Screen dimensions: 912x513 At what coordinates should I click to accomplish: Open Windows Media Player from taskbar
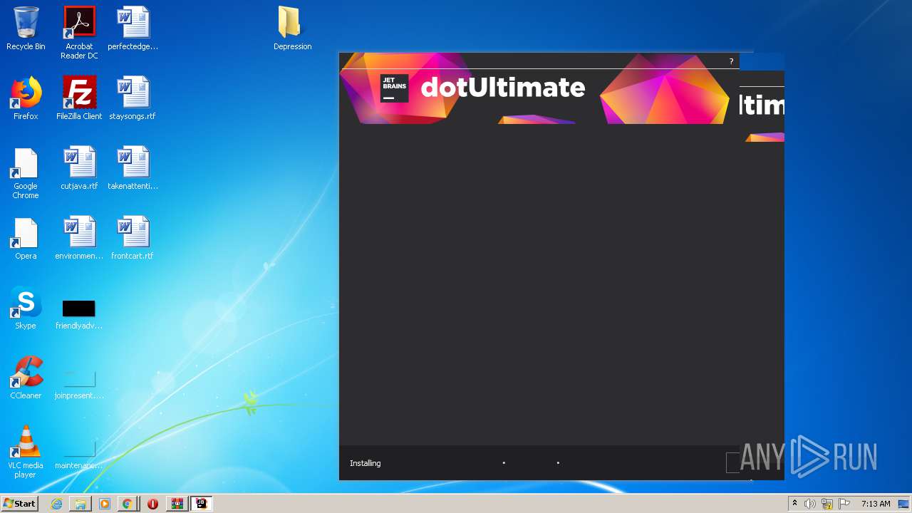(x=105, y=504)
